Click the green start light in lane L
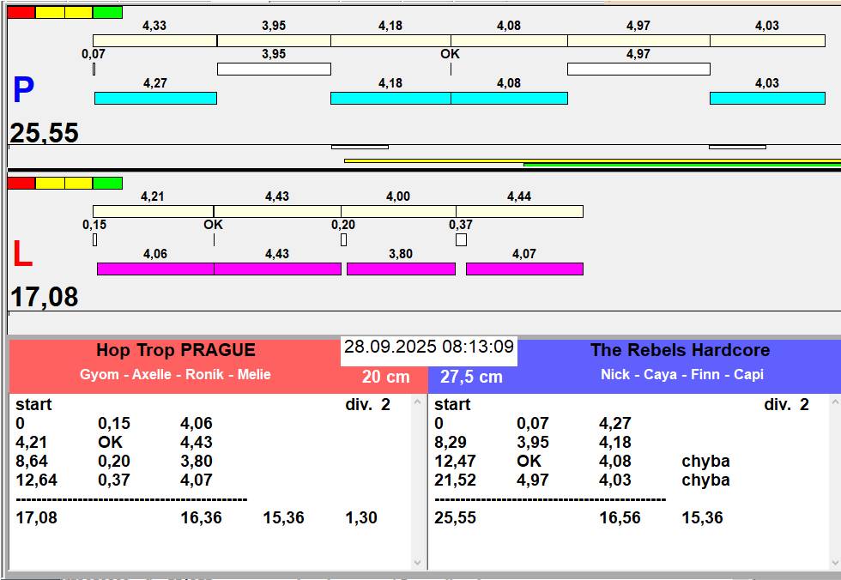Viewport: 841px width, 580px height. click(x=108, y=184)
